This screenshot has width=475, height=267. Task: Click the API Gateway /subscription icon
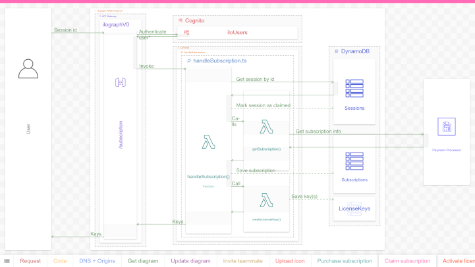coord(121,82)
